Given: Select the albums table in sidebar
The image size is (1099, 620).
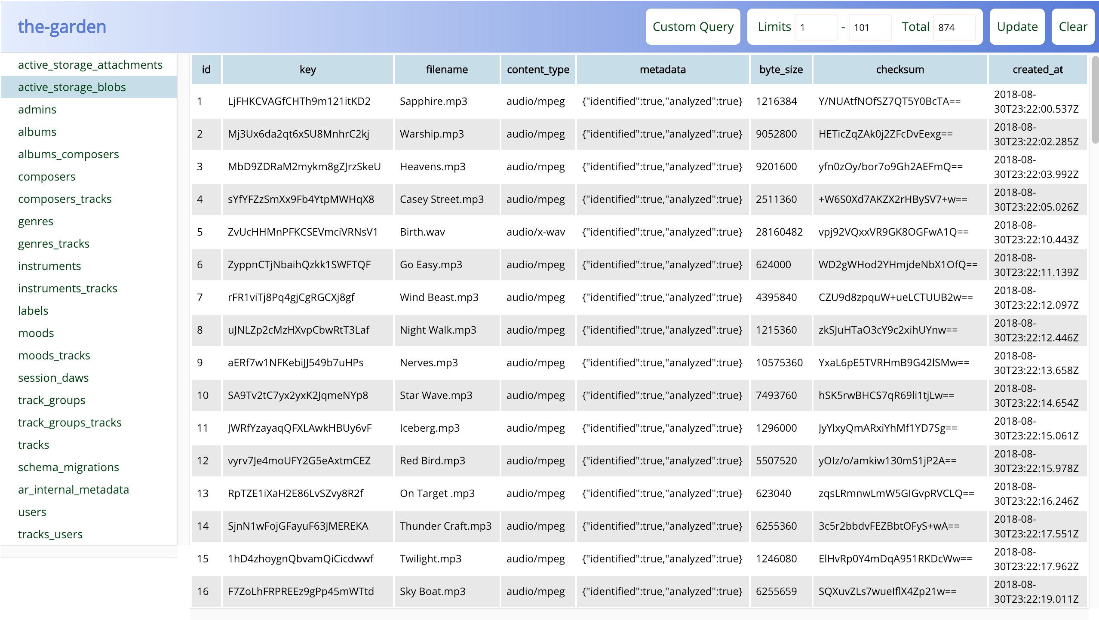Looking at the screenshot, I should (37, 132).
